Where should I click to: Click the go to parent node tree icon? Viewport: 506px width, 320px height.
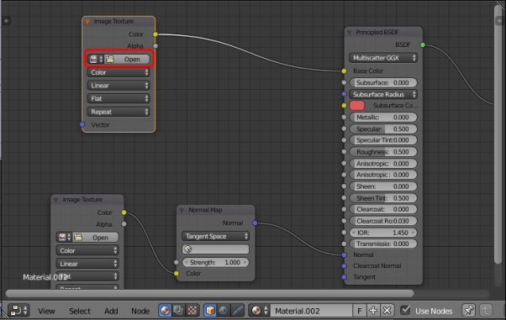pyautogui.click(x=486, y=311)
